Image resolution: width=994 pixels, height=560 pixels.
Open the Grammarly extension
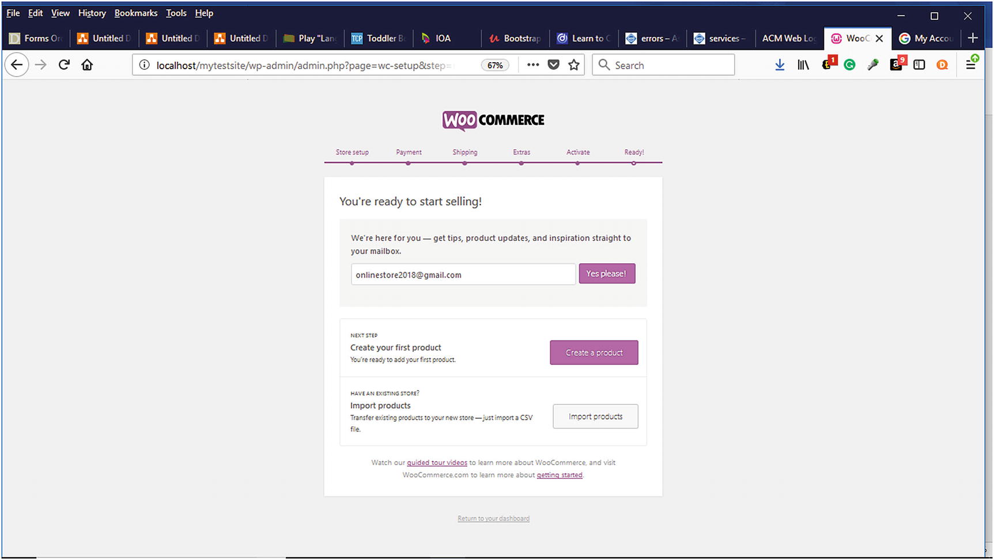click(849, 65)
